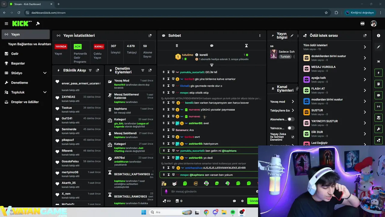Edit Yayın bilgisi with the pencil icon

pos(292,36)
